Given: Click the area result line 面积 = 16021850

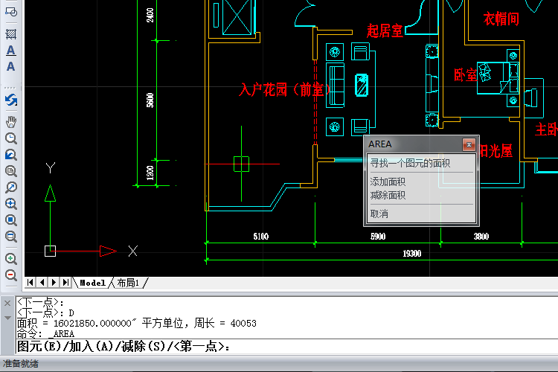Looking at the screenshot, I should point(137,323).
